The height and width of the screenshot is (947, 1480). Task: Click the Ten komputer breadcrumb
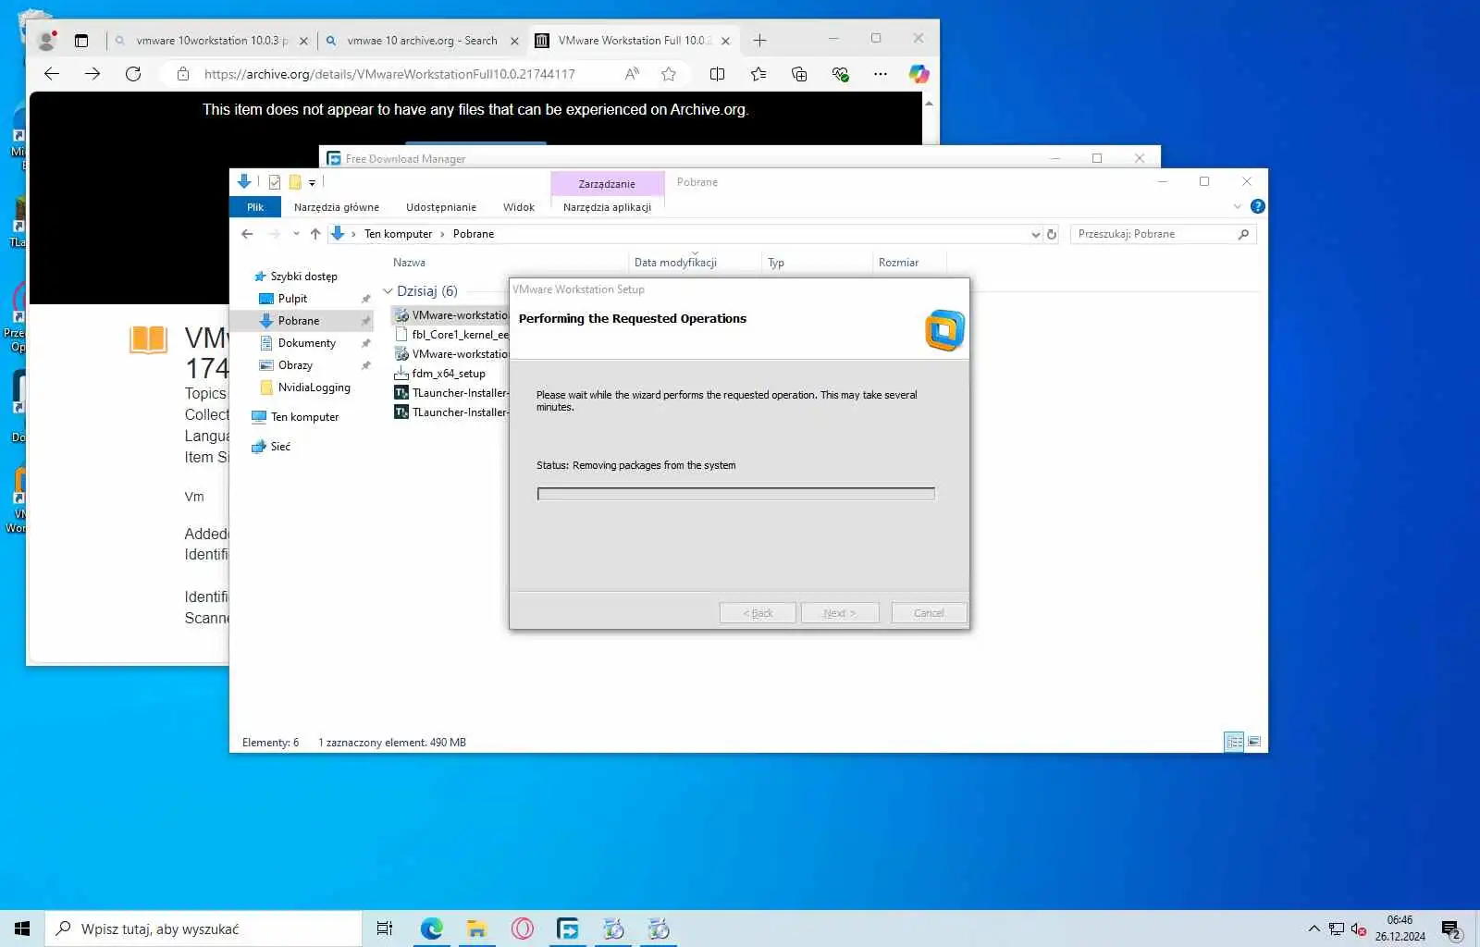398,234
